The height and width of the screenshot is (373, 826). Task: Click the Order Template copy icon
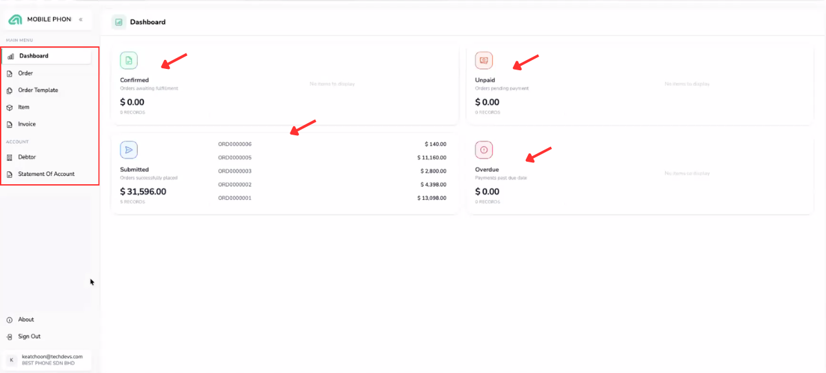[10, 90]
